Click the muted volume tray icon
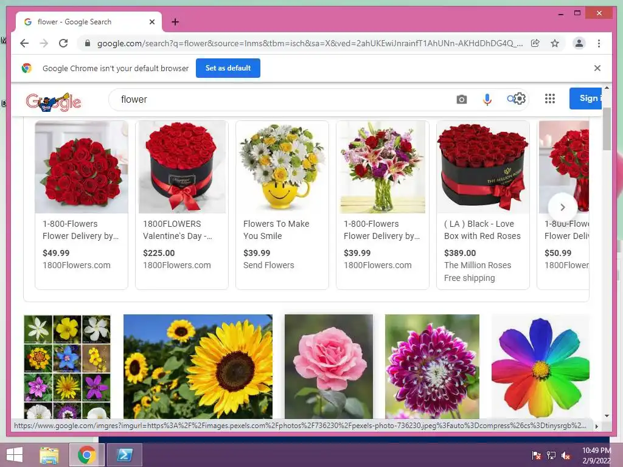Image resolution: width=623 pixels, height=467 pixels. [x=566, y=455]
